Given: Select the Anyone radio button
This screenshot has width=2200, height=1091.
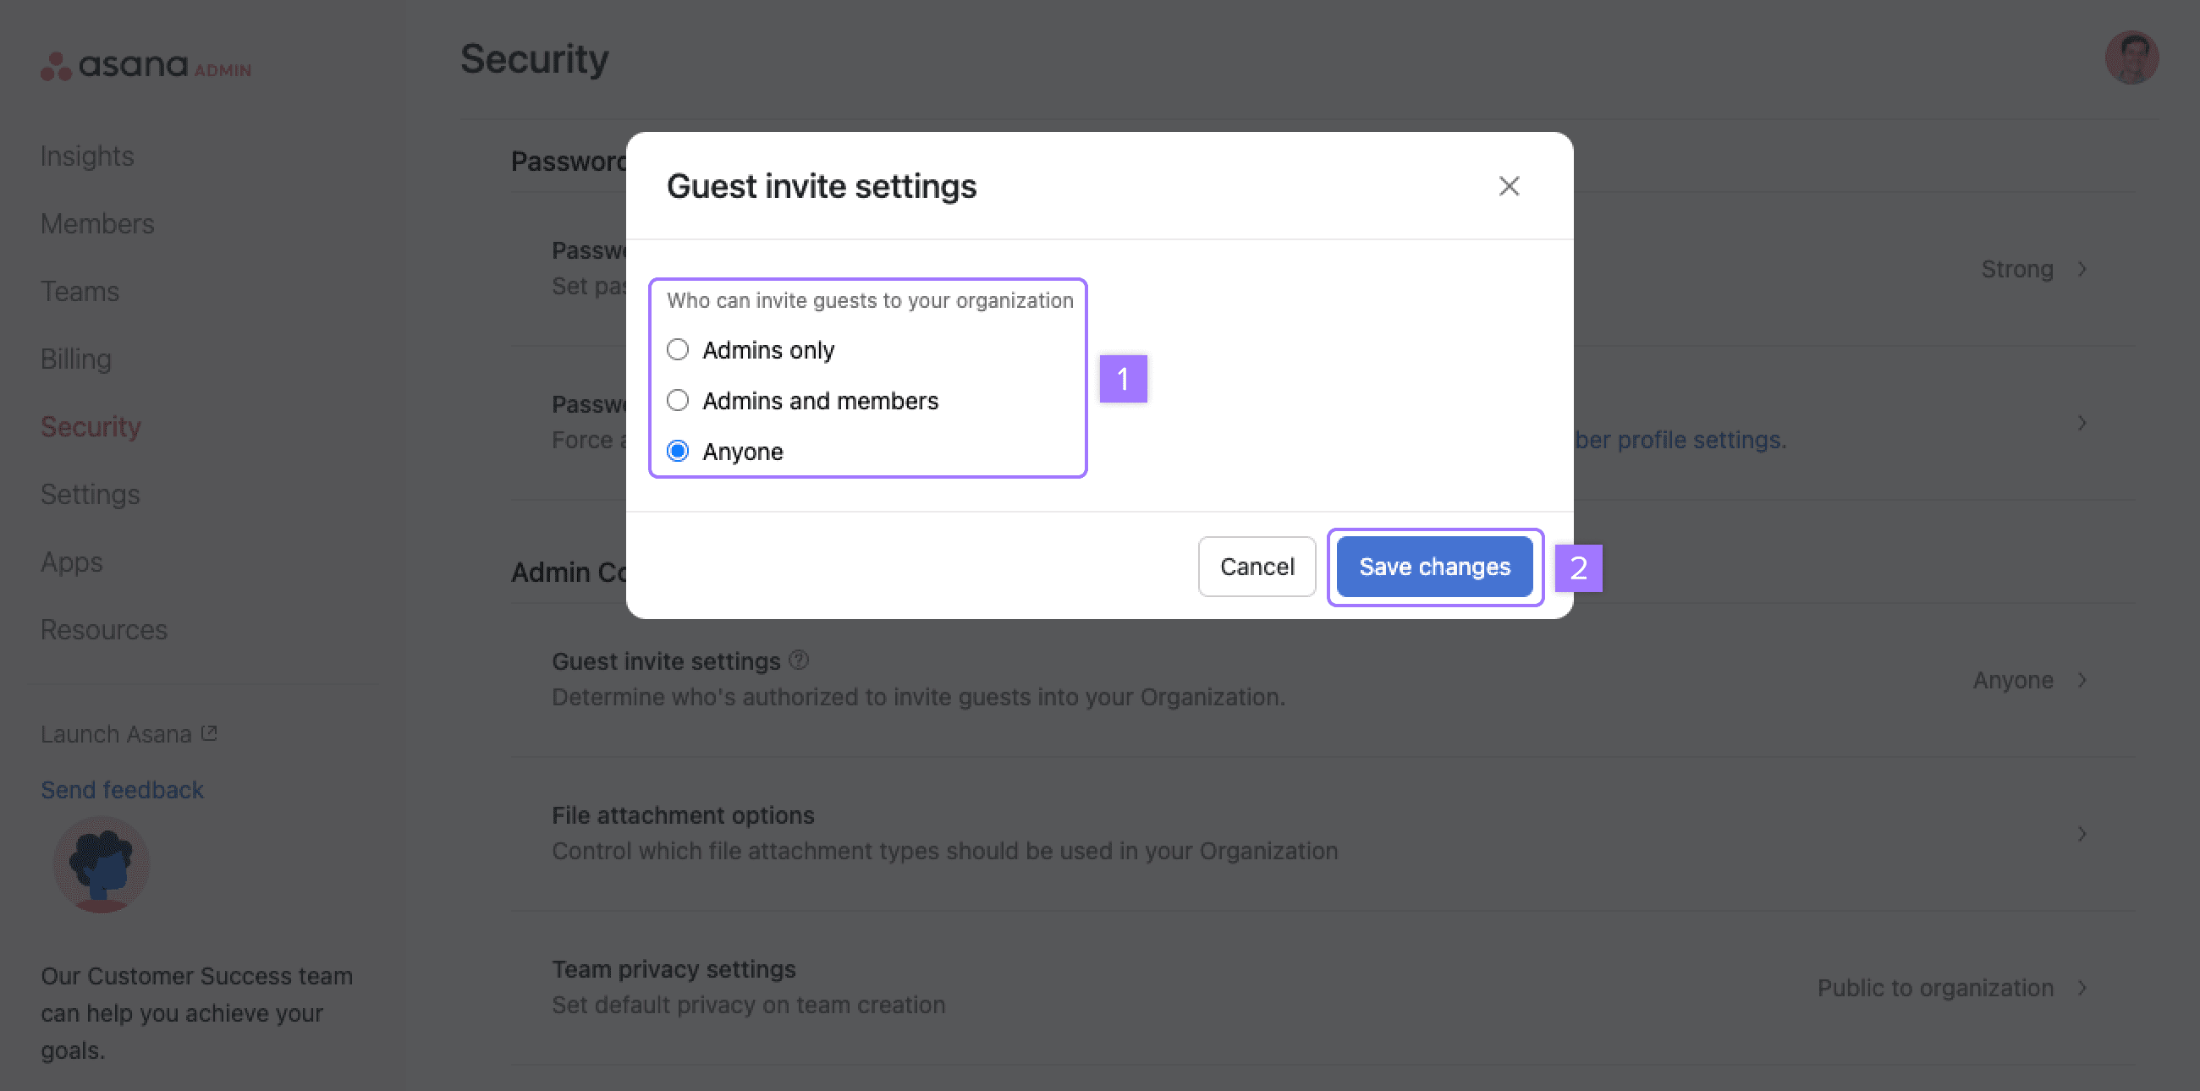Looking at the screenshot, I should pyautogui.click(x=678, y=450).
